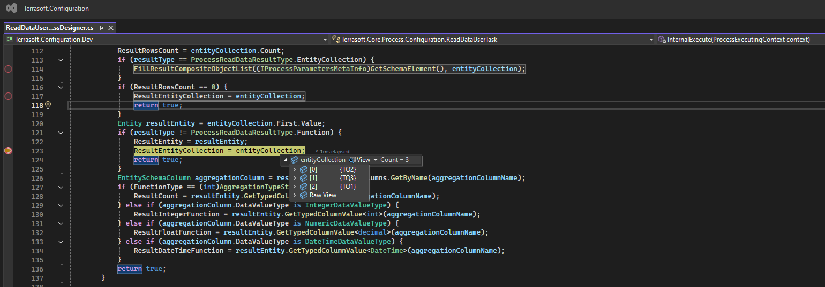Collapse the else-if block at line 133
Viewport: 825px width, 287px height.
tap(61, 242)
